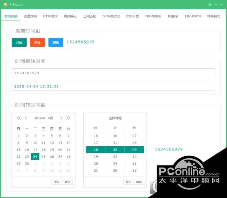
Task: Choose date 28 in the April calendar
Action: [68, 157]
